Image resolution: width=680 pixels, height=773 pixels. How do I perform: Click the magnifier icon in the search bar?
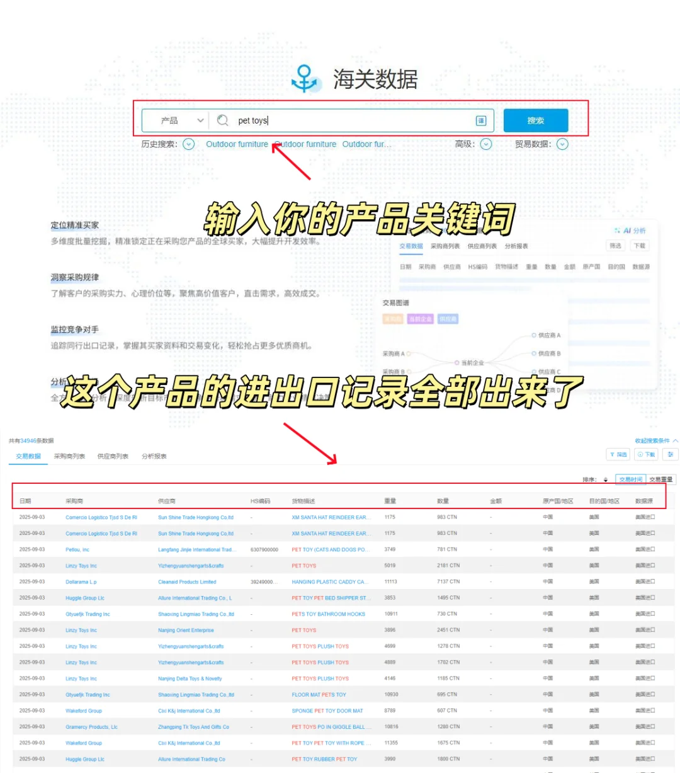(223, 120)
